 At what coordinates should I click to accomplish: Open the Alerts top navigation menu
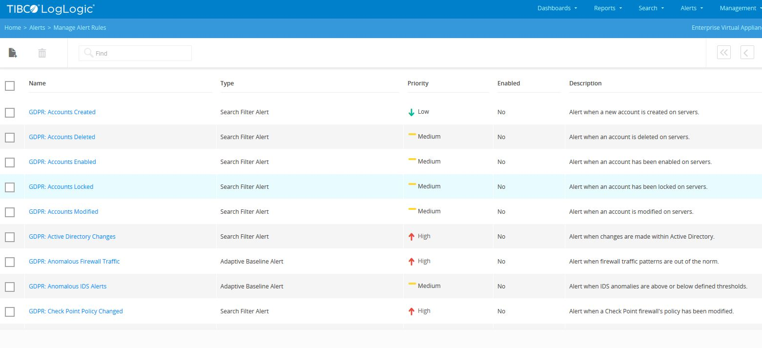(692, 8)
